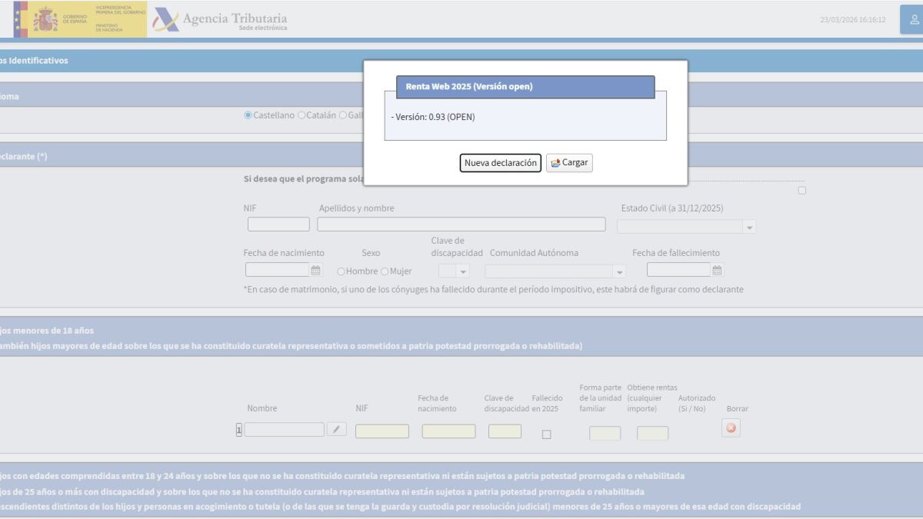Choose Mujer as sex

click(385, 271)
